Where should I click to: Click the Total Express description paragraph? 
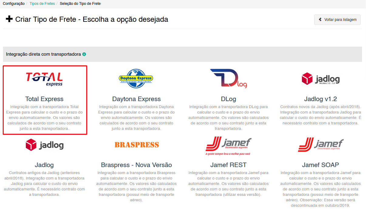pyautogui.click(x=44, y=118)
